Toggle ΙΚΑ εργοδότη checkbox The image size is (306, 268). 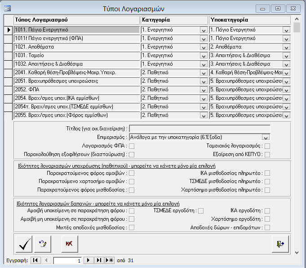267,210
